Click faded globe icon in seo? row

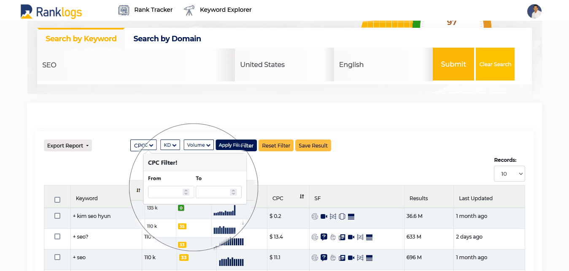coord(333,237)
